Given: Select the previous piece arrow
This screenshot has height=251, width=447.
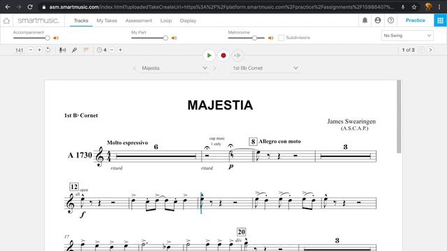Looking at the screenshot, I should (x=134, y=68).
